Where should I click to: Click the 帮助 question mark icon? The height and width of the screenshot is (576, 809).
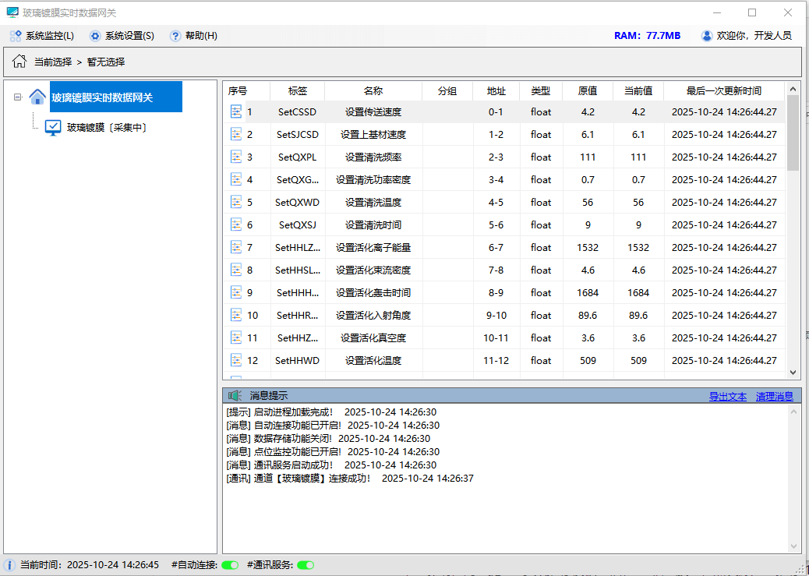click(x=175, y=35)
